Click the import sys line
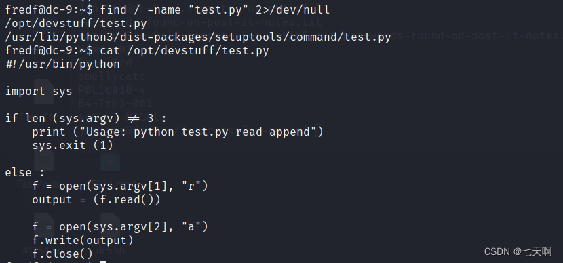The height and width of the screenshot is (263, 563). tap(39, 92)
